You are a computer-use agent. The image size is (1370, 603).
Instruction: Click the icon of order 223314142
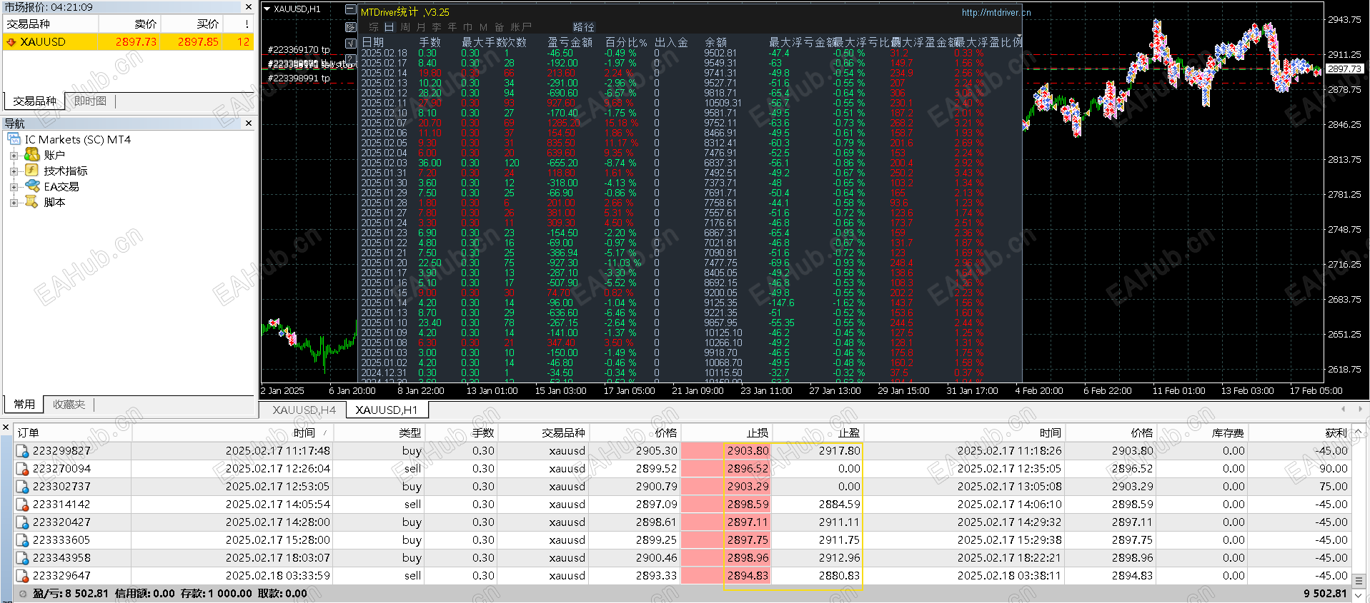click(x=23, y=505)
